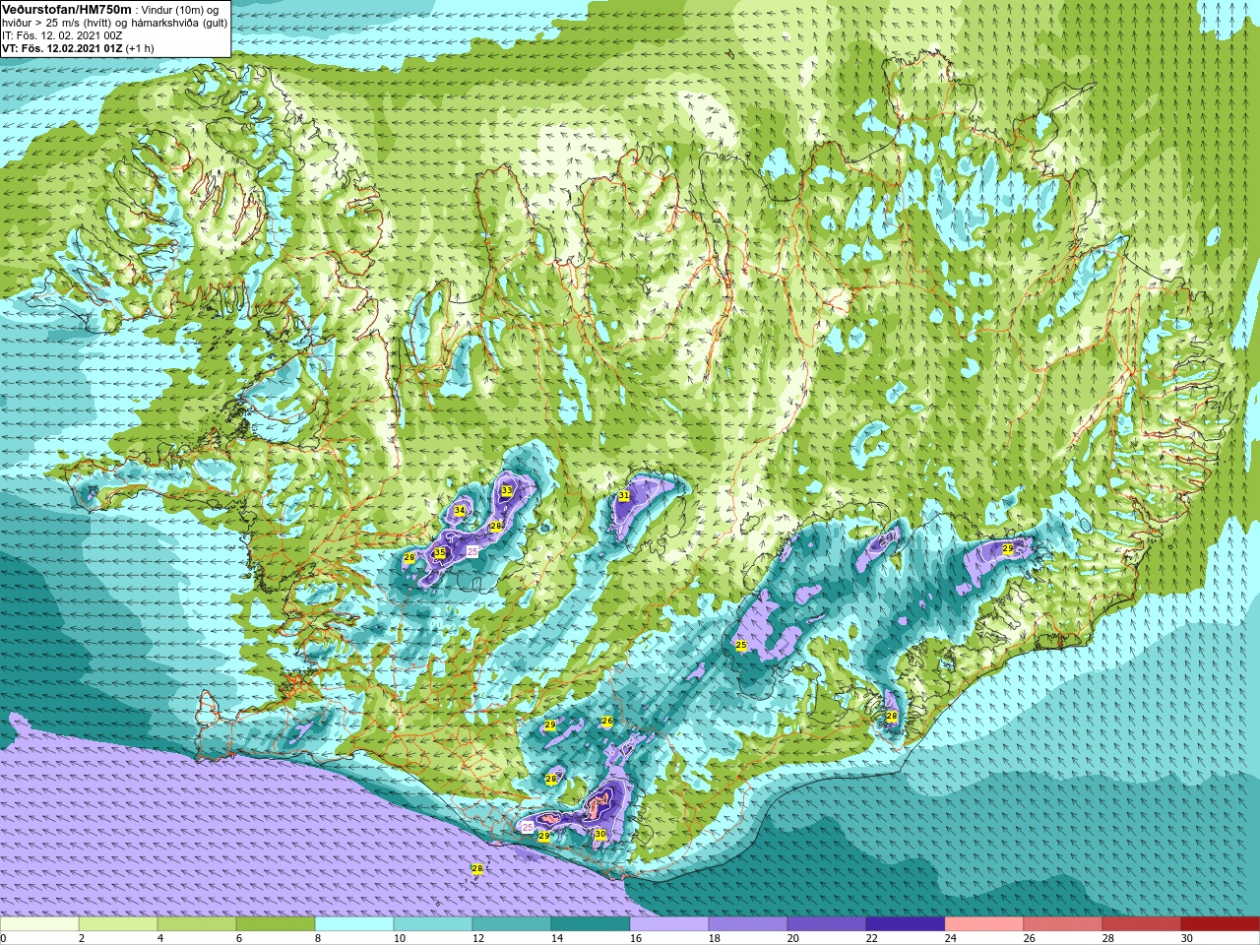Click the white 25 contour label beside the 35
This screenshot has height=945, width=1260.
pos(472,552)
